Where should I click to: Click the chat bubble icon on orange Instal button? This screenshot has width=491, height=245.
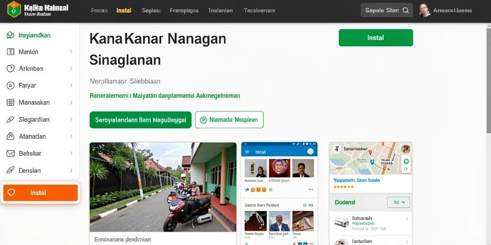click(x=12, y=192)
